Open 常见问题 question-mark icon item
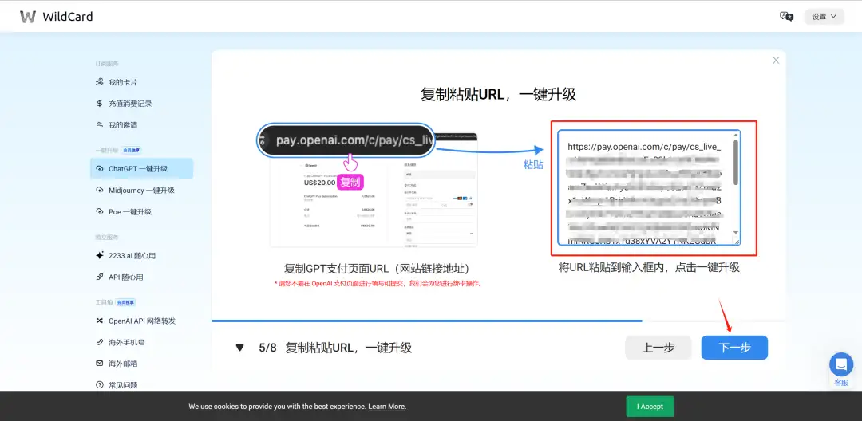Viewport: 862px width, 421px height. tap(100, 385)
